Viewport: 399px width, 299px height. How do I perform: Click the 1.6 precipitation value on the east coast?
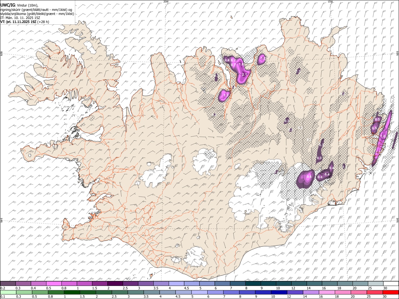pos(383,136)
